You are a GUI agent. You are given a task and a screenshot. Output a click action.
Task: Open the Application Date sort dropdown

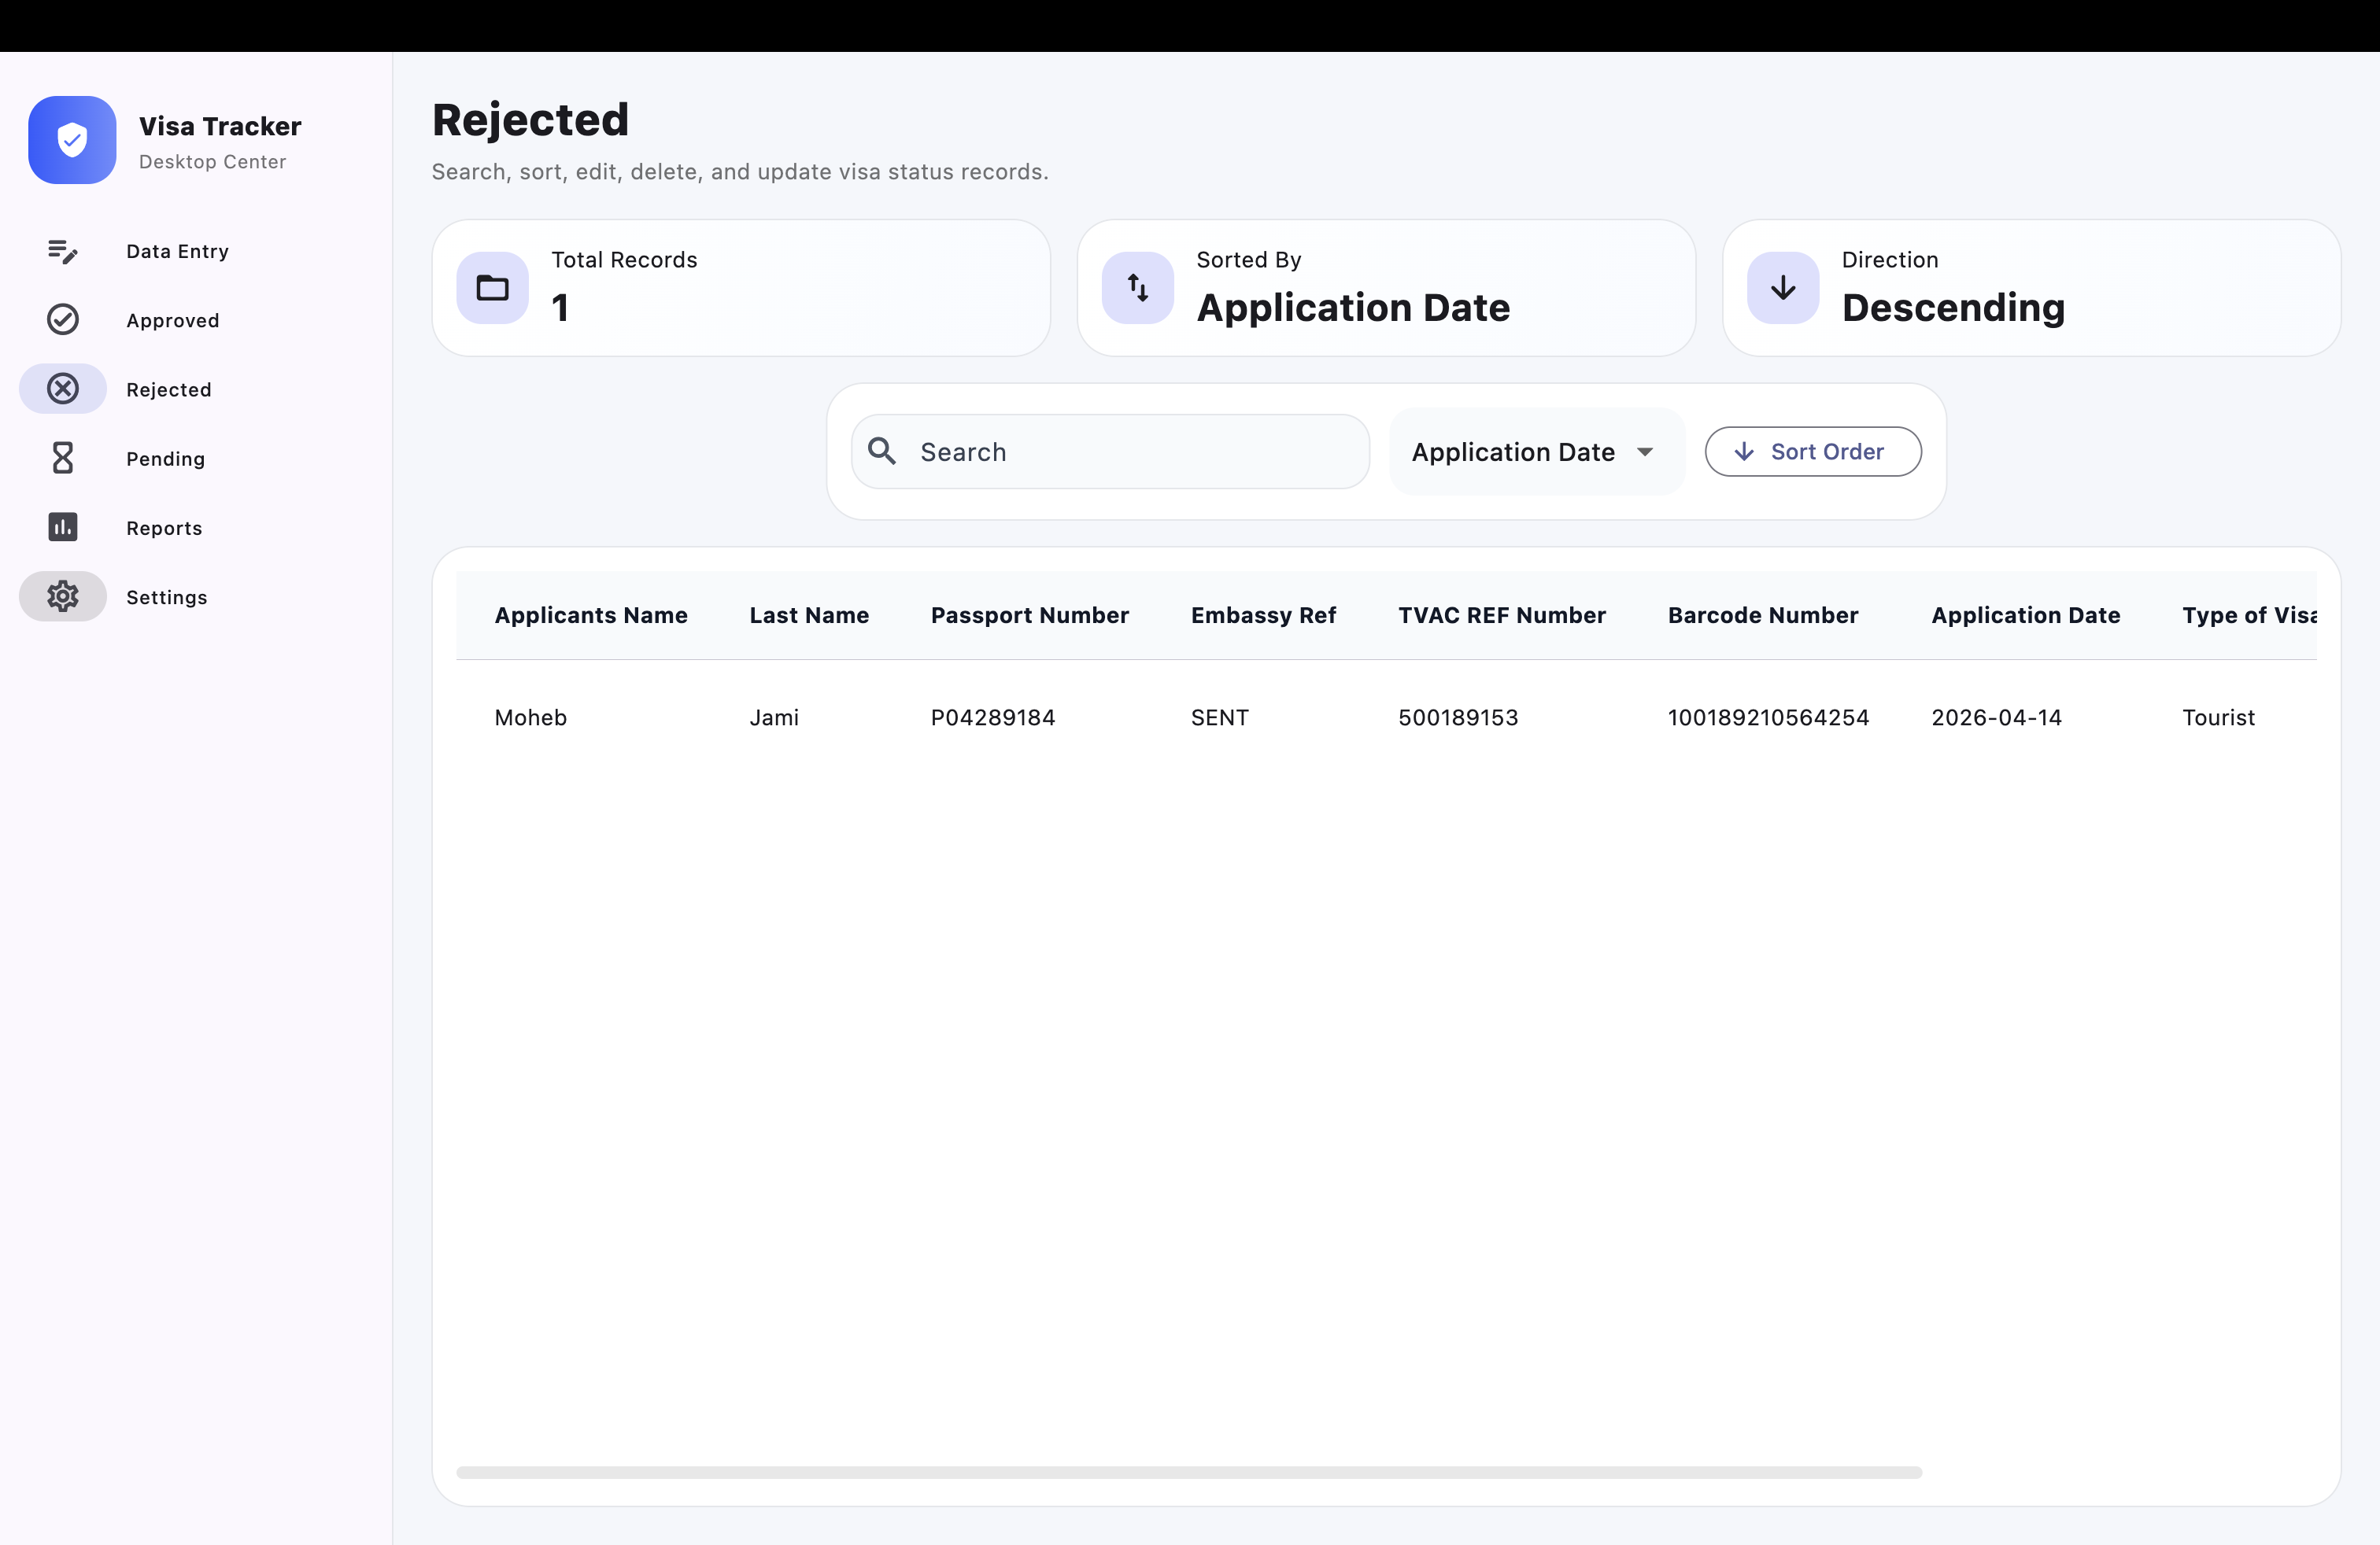pos(1537,452)
